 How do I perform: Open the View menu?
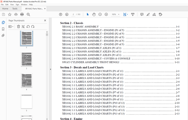pyautogui.click(x=12, y=5)
